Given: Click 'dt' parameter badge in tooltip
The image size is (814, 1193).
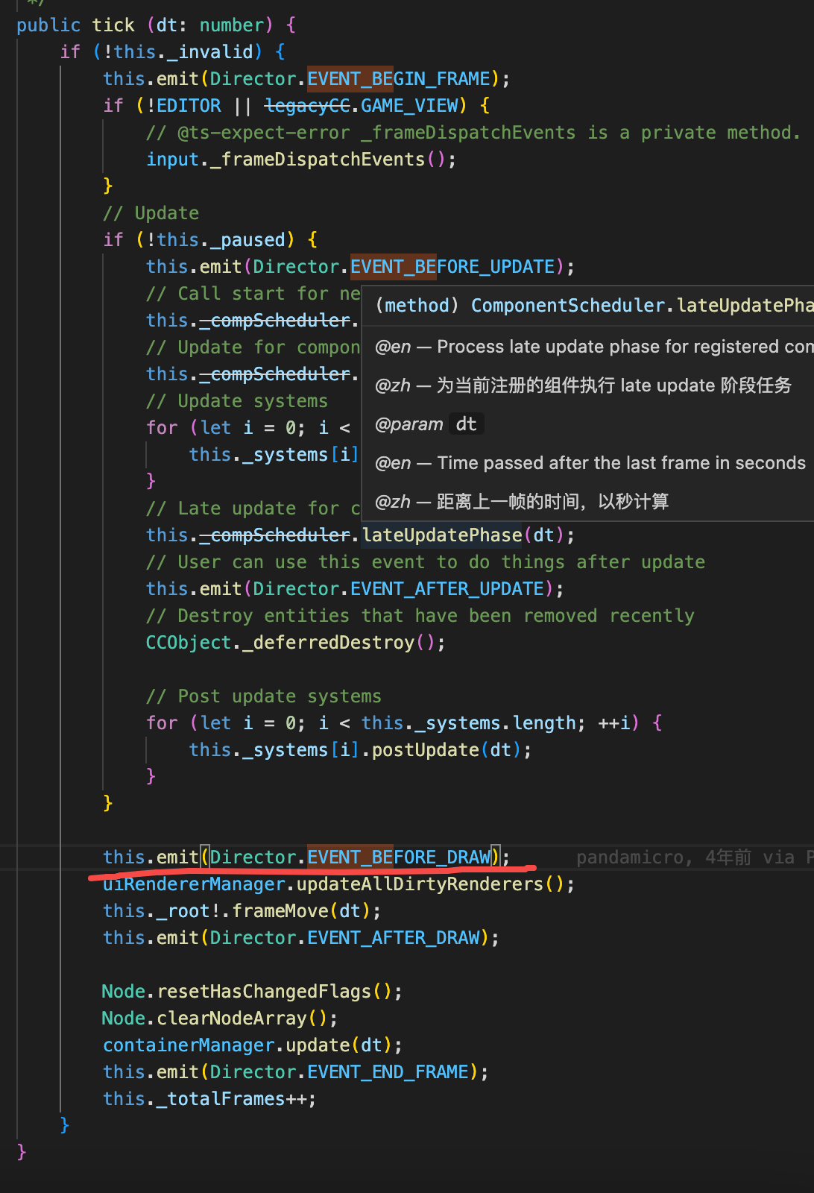Looking at the screenshot, I should (x=467, y=424).
